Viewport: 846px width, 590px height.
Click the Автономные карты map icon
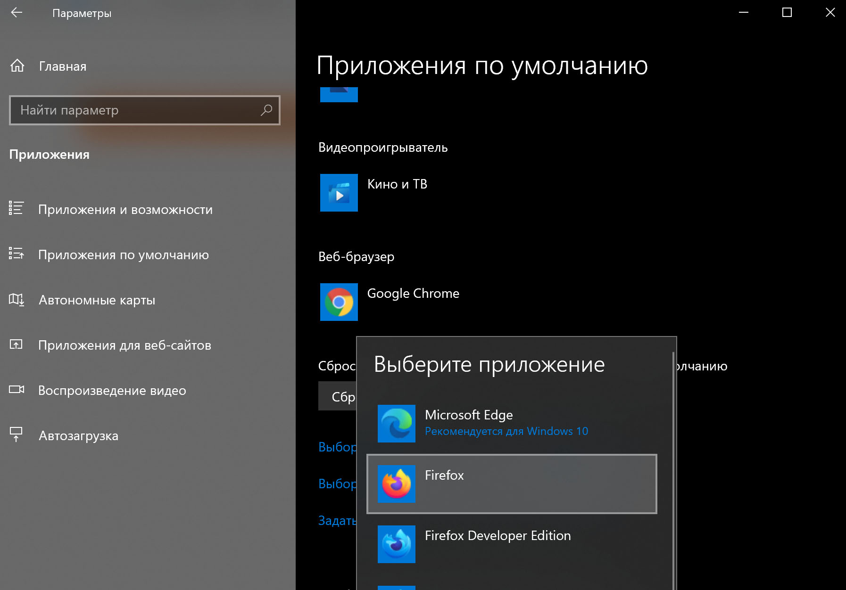tap(16, 299)
